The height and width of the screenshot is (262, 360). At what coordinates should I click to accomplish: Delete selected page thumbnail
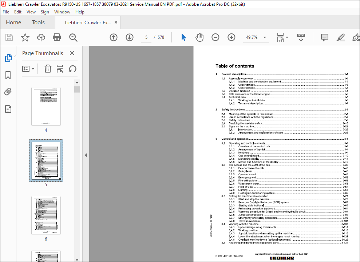pos(48,69)
